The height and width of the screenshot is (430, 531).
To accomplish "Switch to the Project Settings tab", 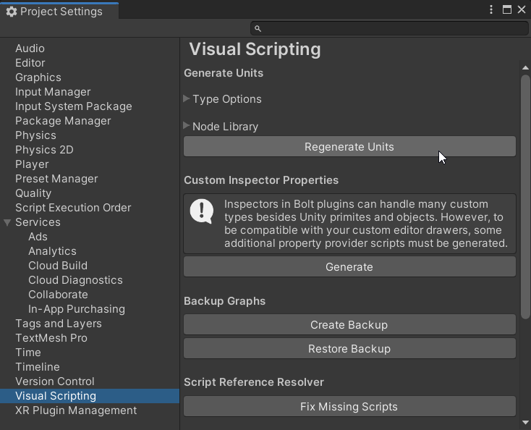I will click(59, 12).
